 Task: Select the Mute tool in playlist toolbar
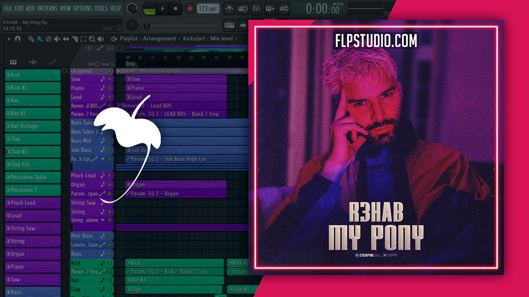click(57, 39)
